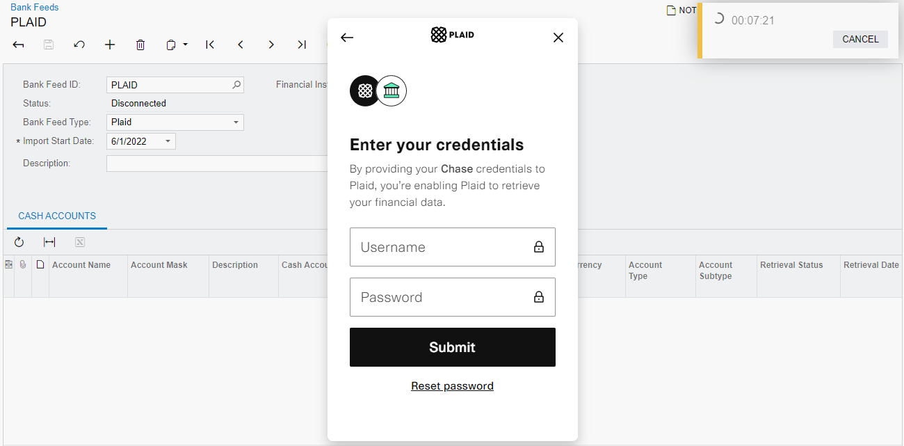The height and width of the screenshot is (446, 904).
Task: Open the clipboard dropdown menu
Action: click(177, 45)
